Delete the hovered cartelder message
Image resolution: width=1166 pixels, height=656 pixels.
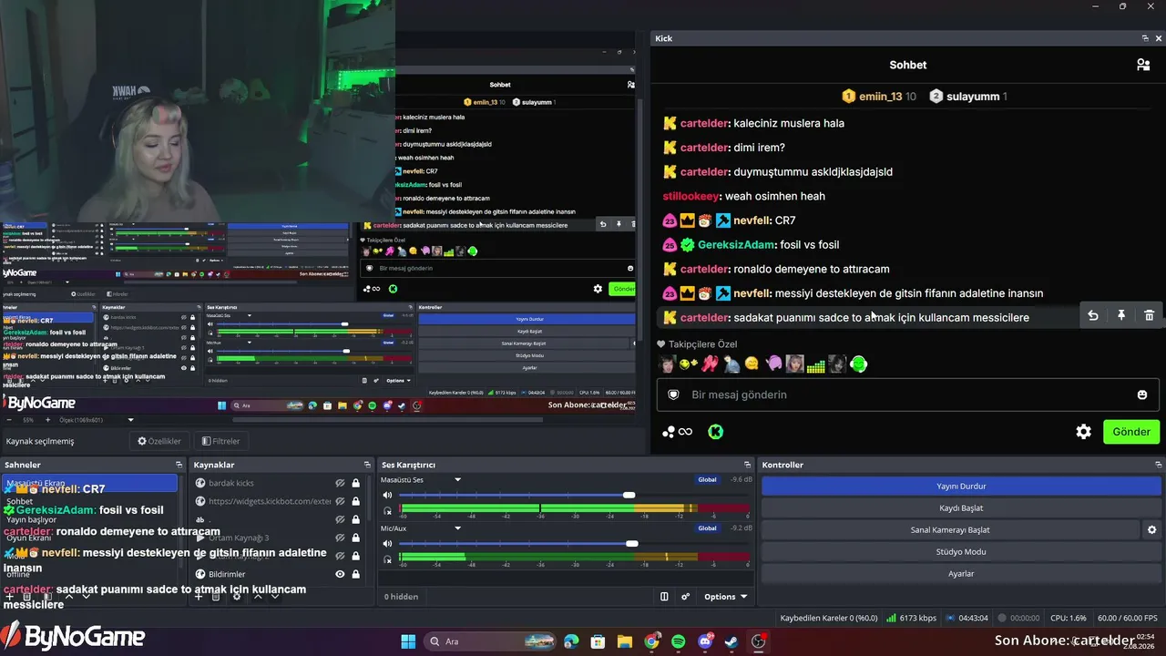pyautogui.click(x=1150, y=315)
